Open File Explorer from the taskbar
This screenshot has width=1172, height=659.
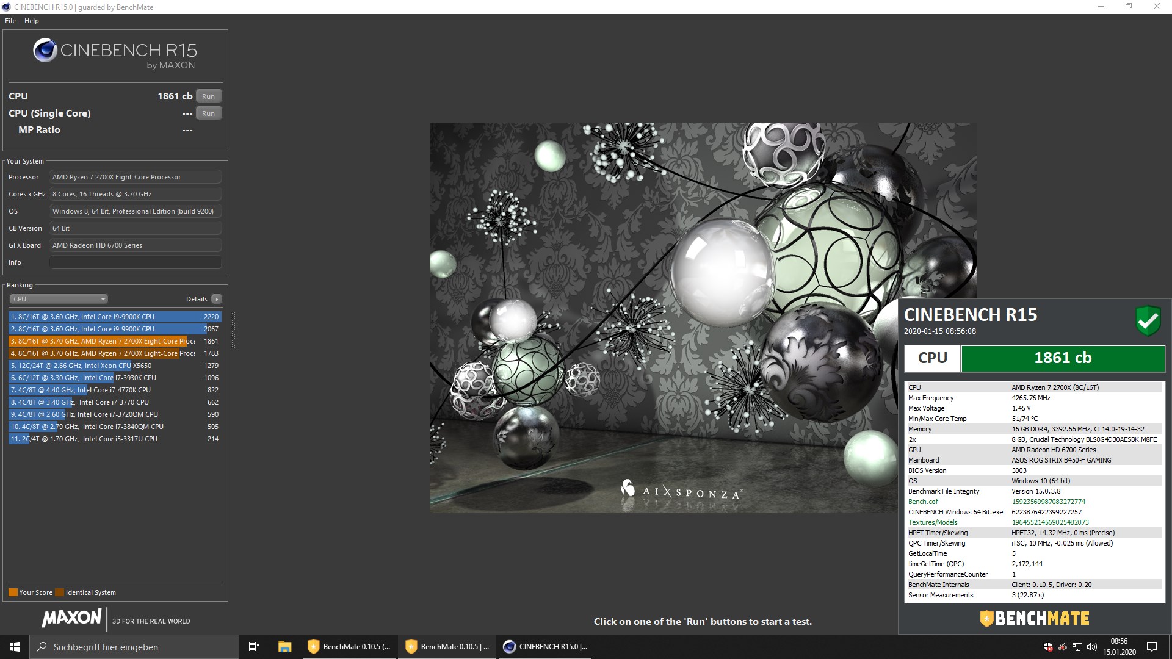(x=284, y=647)
